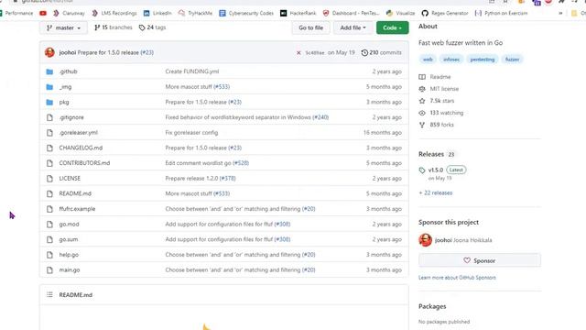Show the + 22 releases link
The width and height of the screenshot is (586, 330).
coord(436,193)
